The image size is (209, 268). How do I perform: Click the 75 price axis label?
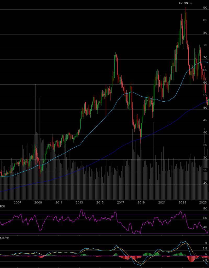[x=205, y=45]
